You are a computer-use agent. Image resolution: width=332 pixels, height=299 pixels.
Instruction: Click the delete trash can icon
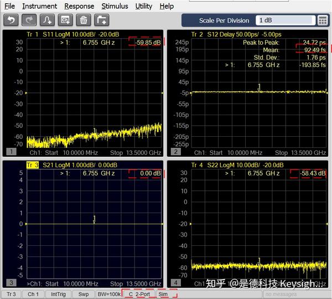click(84, 20)
